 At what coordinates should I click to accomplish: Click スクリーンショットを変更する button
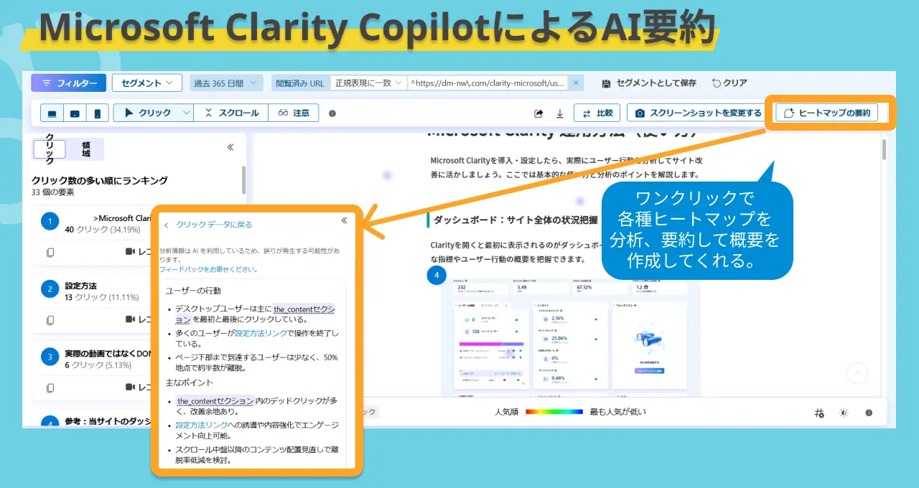[698, 113]
